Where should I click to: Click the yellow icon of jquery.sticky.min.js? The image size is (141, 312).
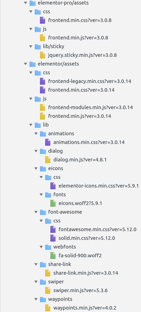pos(42,55)
